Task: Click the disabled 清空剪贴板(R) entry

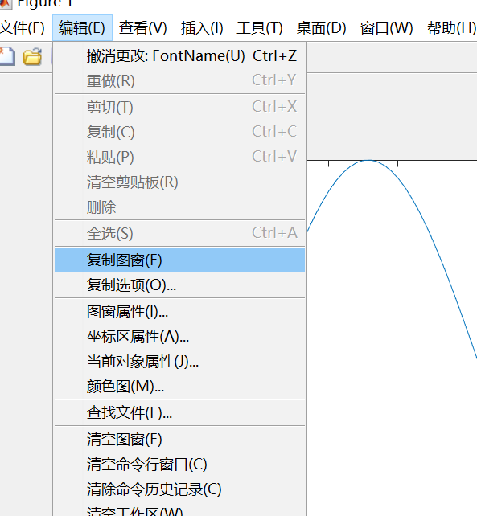Action: click(179, 182)
